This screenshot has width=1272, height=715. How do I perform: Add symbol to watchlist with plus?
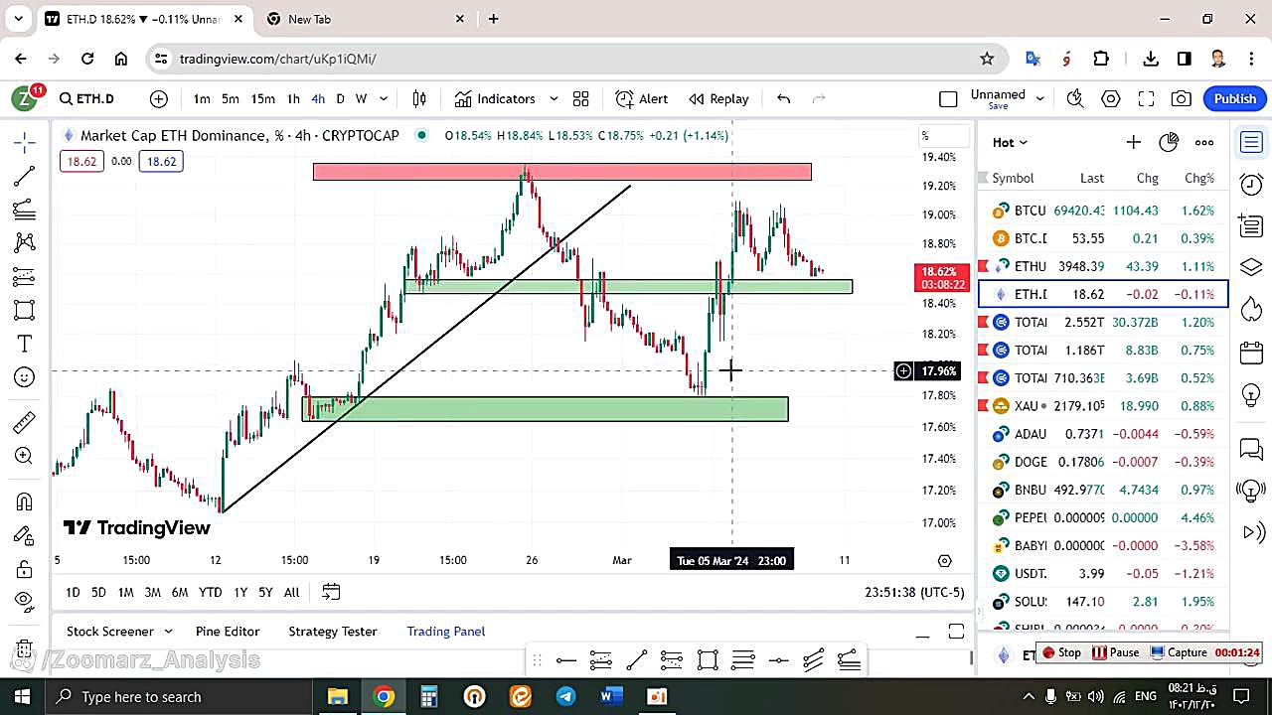point(1133,142)
